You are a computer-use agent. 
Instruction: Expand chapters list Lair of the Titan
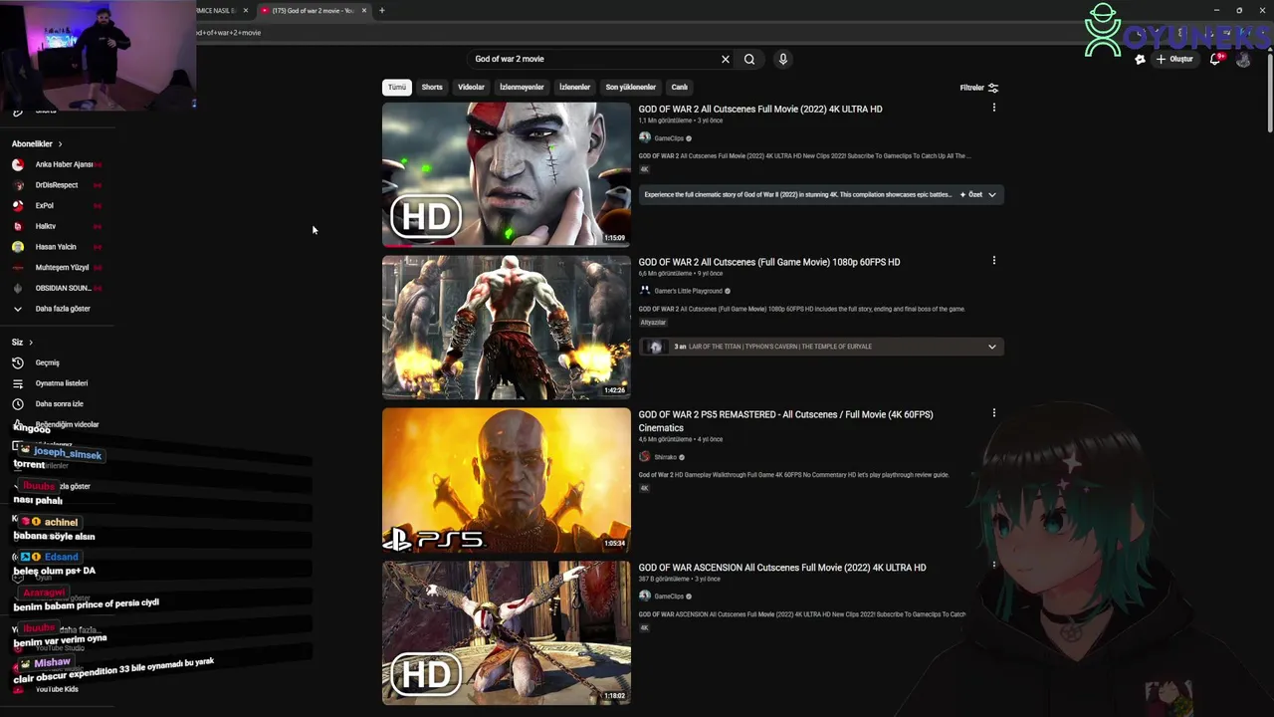coord(991,347)
